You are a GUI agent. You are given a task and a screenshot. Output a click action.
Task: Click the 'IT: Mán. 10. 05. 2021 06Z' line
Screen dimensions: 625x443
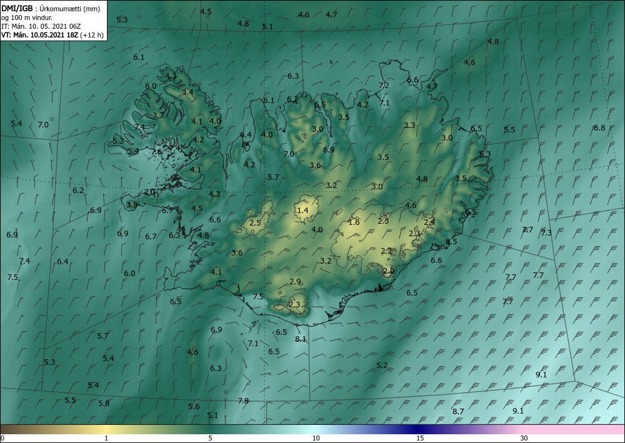tap(41, 26)
